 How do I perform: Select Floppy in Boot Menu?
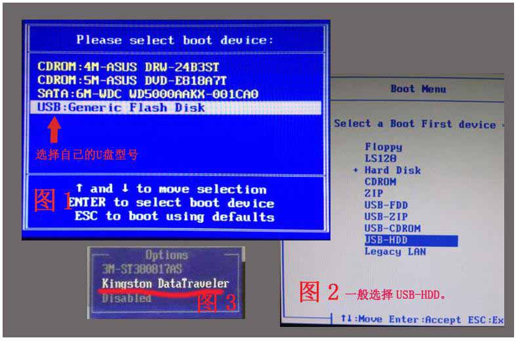coord(384,147)
